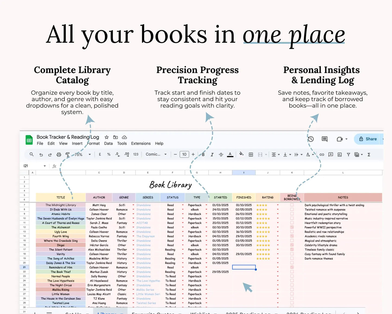Click the Share button

(x=368, y=139)
